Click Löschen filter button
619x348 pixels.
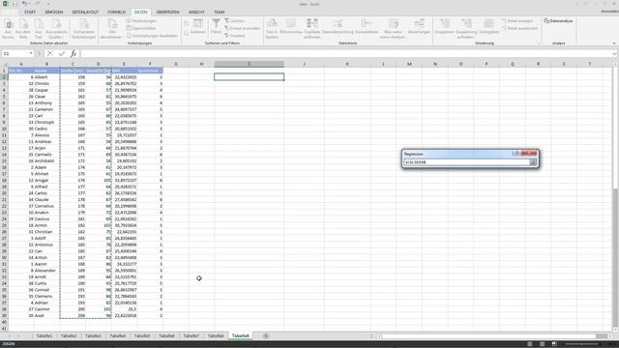[235, 20]
